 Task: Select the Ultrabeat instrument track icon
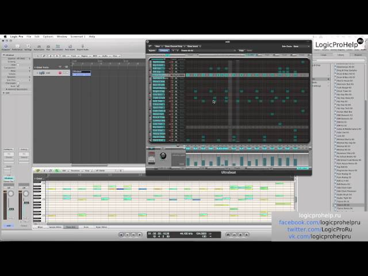click(x=42, y=73)
